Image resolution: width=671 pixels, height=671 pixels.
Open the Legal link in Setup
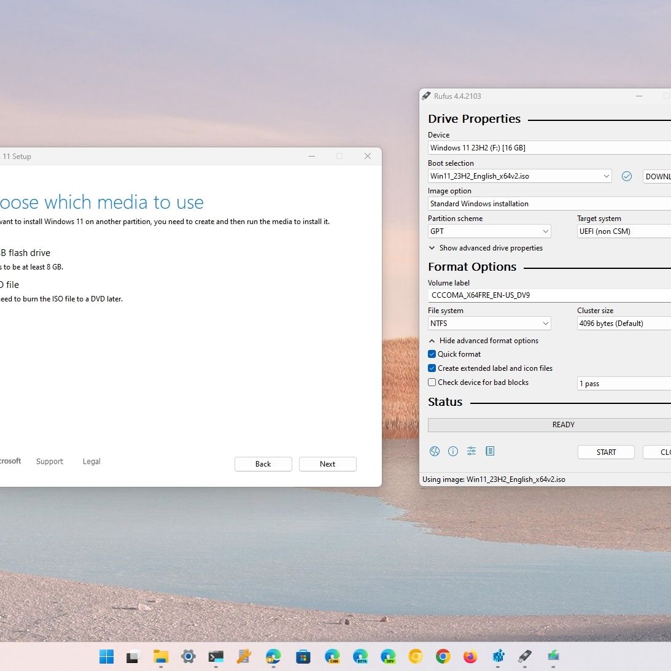(x=91, y=461)
